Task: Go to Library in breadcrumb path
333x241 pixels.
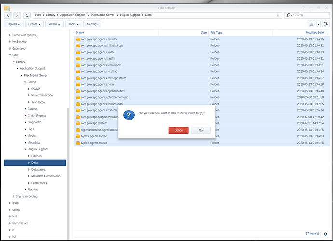Action: (51, 15)
